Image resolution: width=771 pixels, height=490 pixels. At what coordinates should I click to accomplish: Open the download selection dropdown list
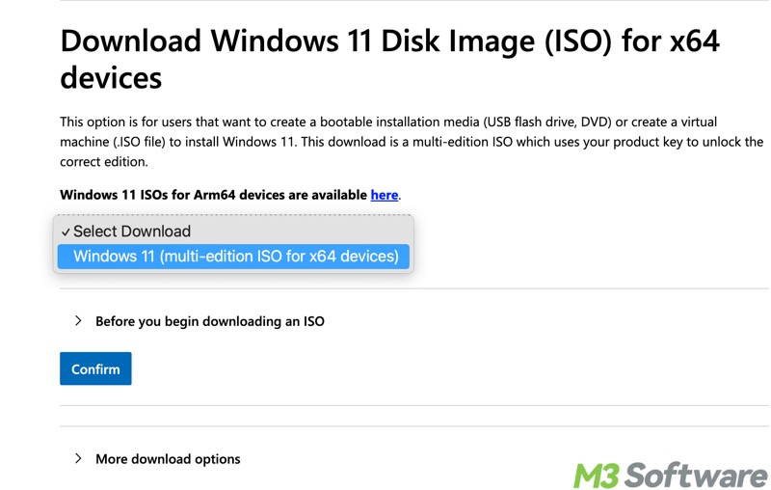tap(233, 244)
